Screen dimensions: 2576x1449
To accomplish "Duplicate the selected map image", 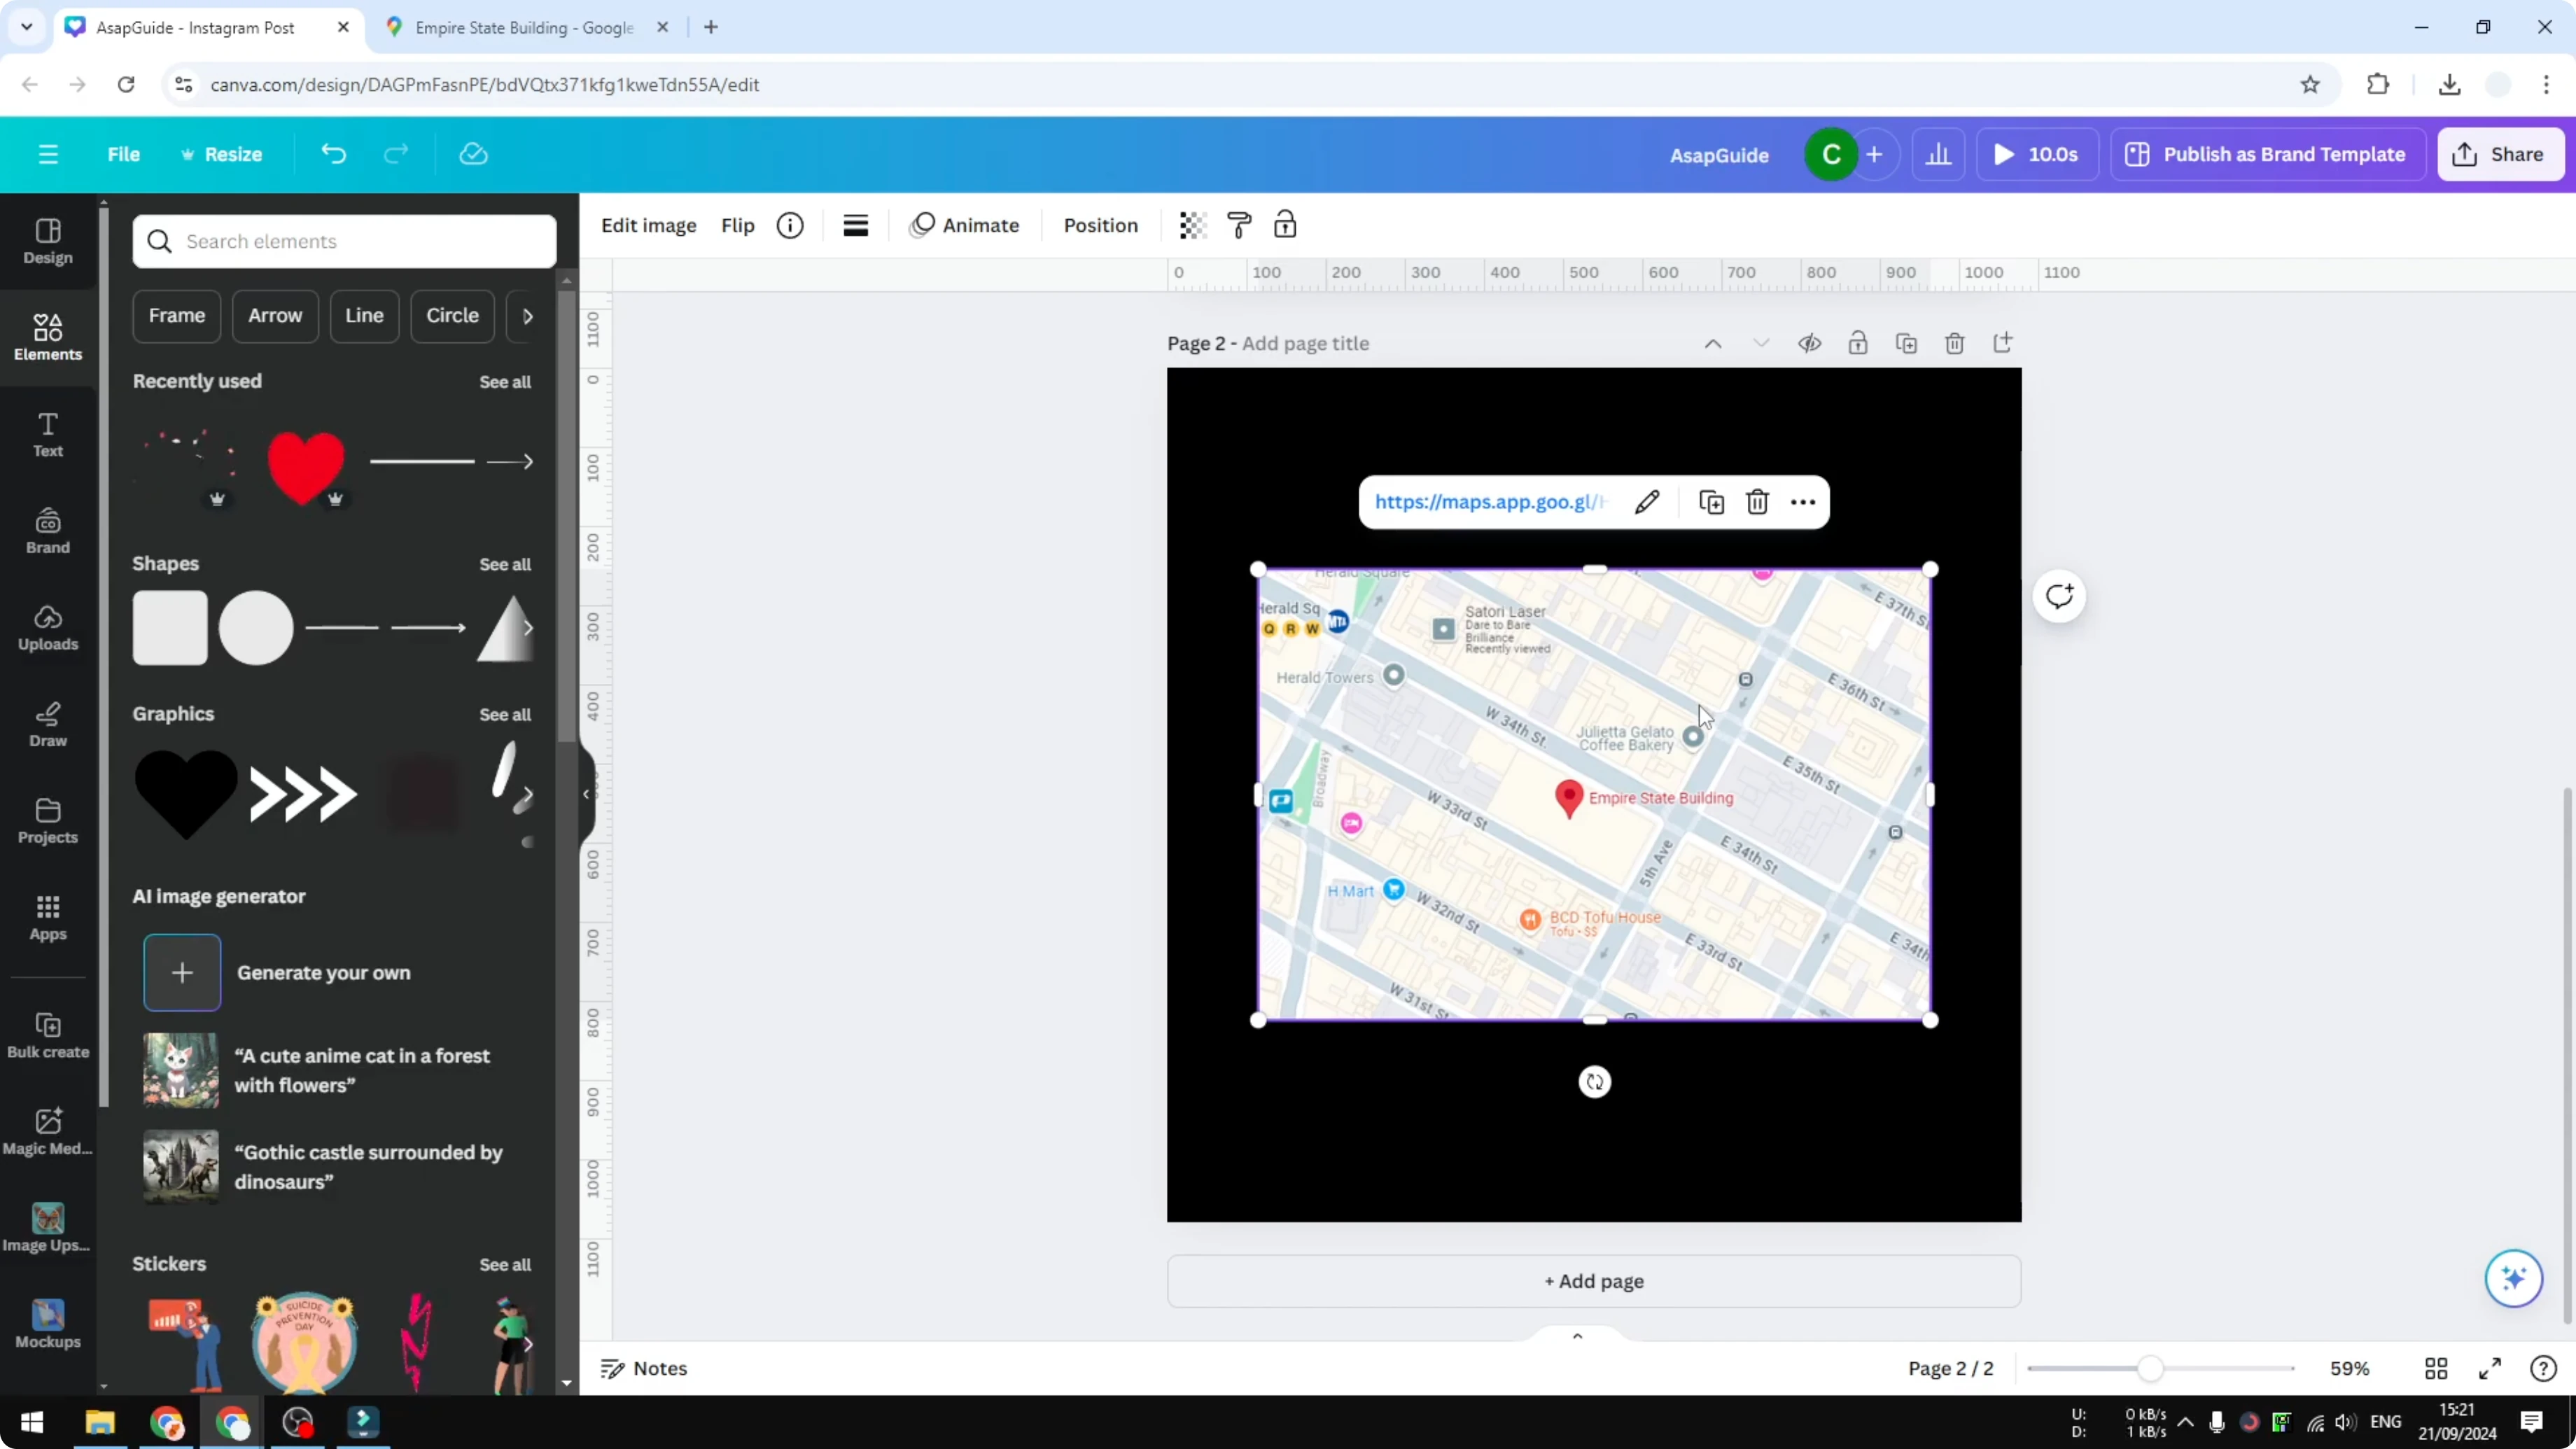I will click(x=1711, y=502).
